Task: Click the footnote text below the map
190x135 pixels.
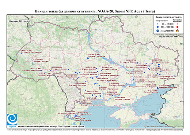Action: pos(95,129)
